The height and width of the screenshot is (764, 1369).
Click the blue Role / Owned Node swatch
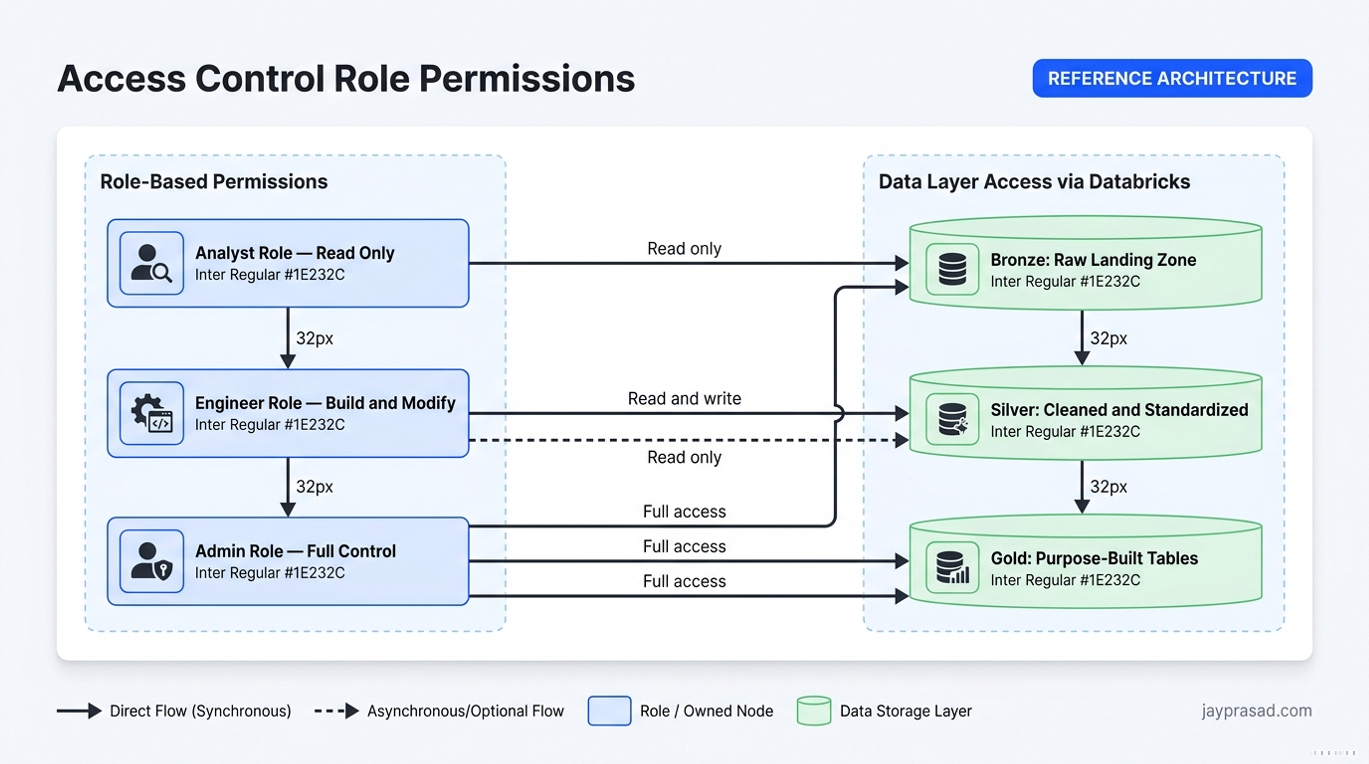point(610,711)
